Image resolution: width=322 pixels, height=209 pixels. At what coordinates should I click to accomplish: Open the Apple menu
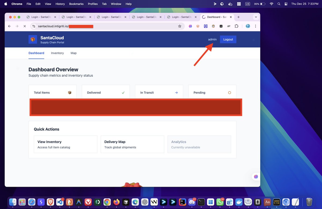coord(6,4)
